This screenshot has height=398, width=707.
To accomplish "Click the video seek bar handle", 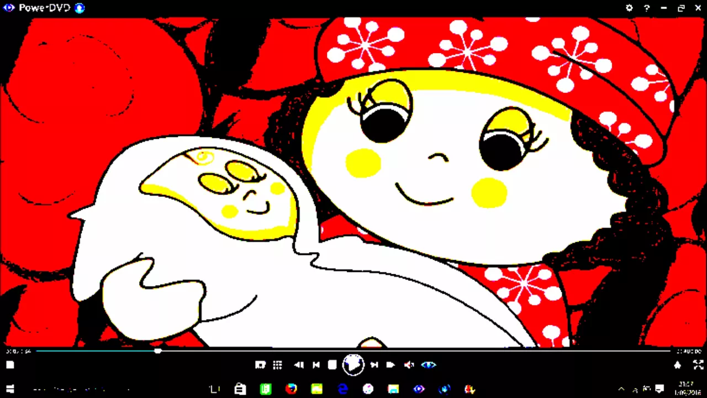I will point(158,350).
